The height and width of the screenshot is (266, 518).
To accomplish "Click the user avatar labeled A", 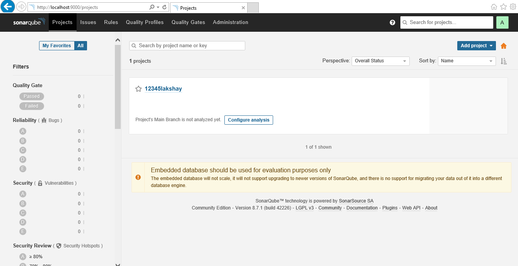I will point(502,22).
